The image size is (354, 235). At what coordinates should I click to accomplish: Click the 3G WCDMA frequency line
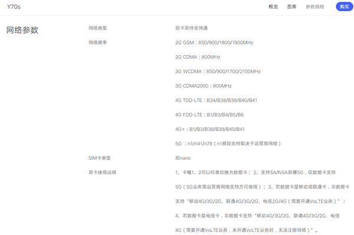218,71
